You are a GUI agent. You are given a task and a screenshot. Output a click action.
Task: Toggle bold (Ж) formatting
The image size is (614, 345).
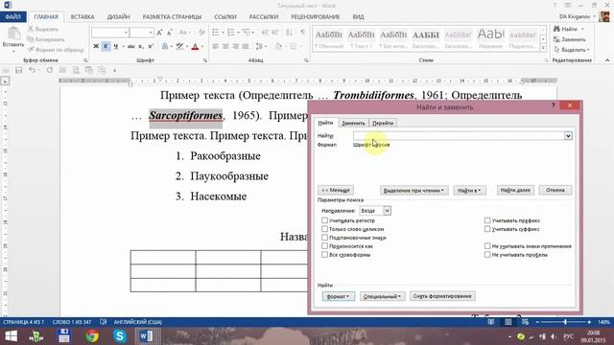pos(96,46)
